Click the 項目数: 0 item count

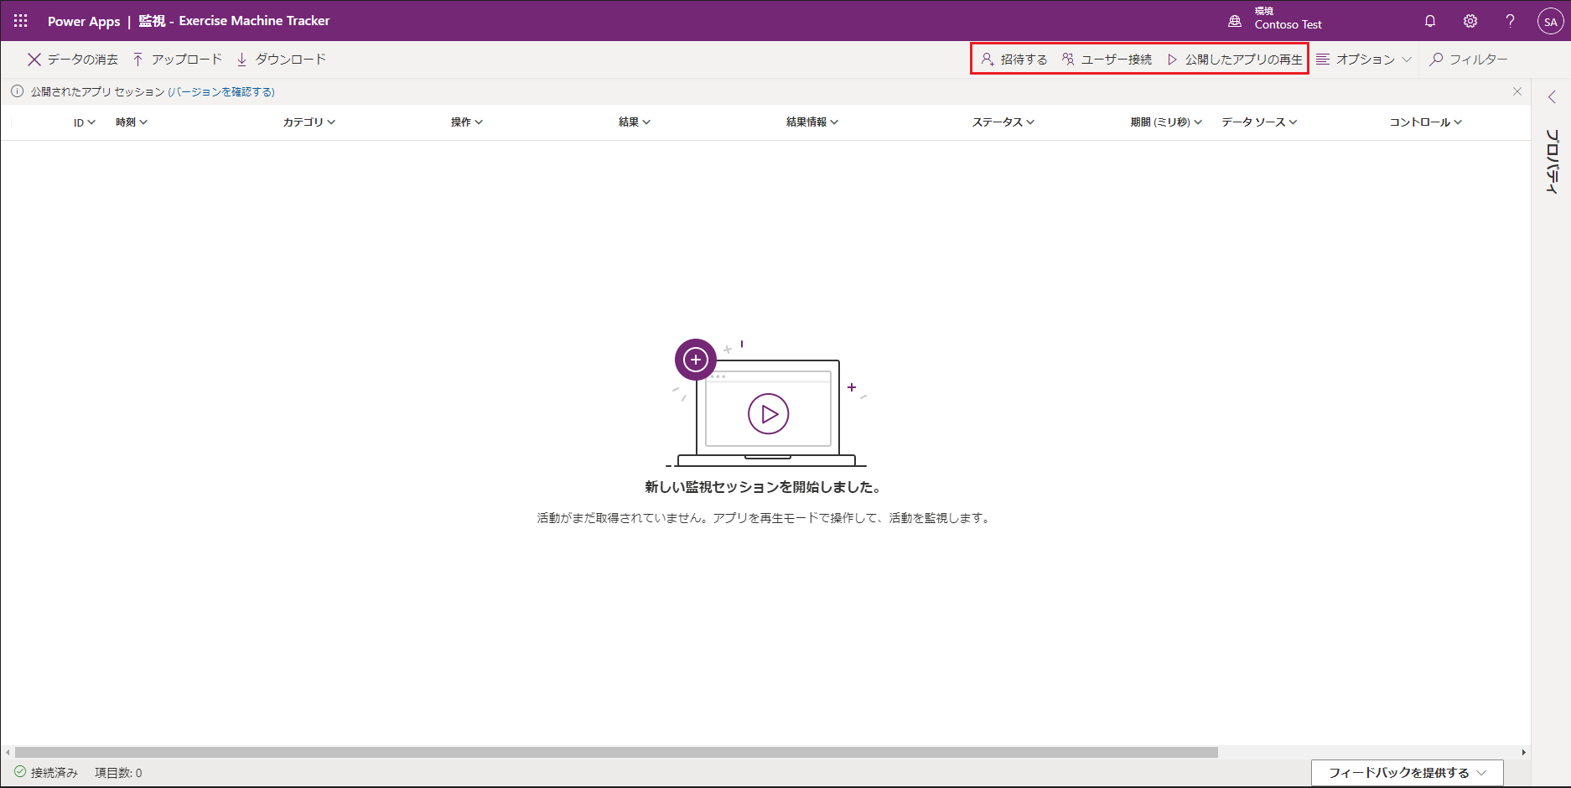click(x=118, y=773)
